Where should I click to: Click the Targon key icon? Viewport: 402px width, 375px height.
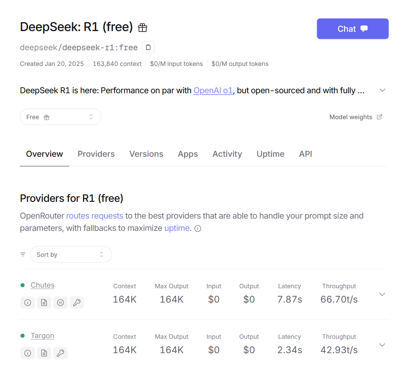60,353
